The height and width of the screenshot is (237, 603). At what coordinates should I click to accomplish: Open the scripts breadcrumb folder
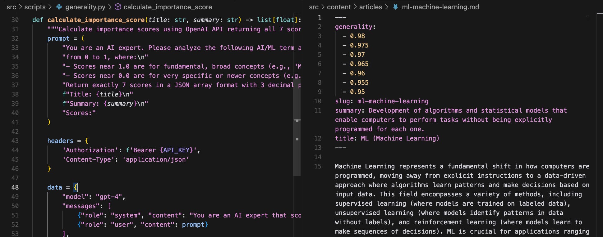[35, 7]
